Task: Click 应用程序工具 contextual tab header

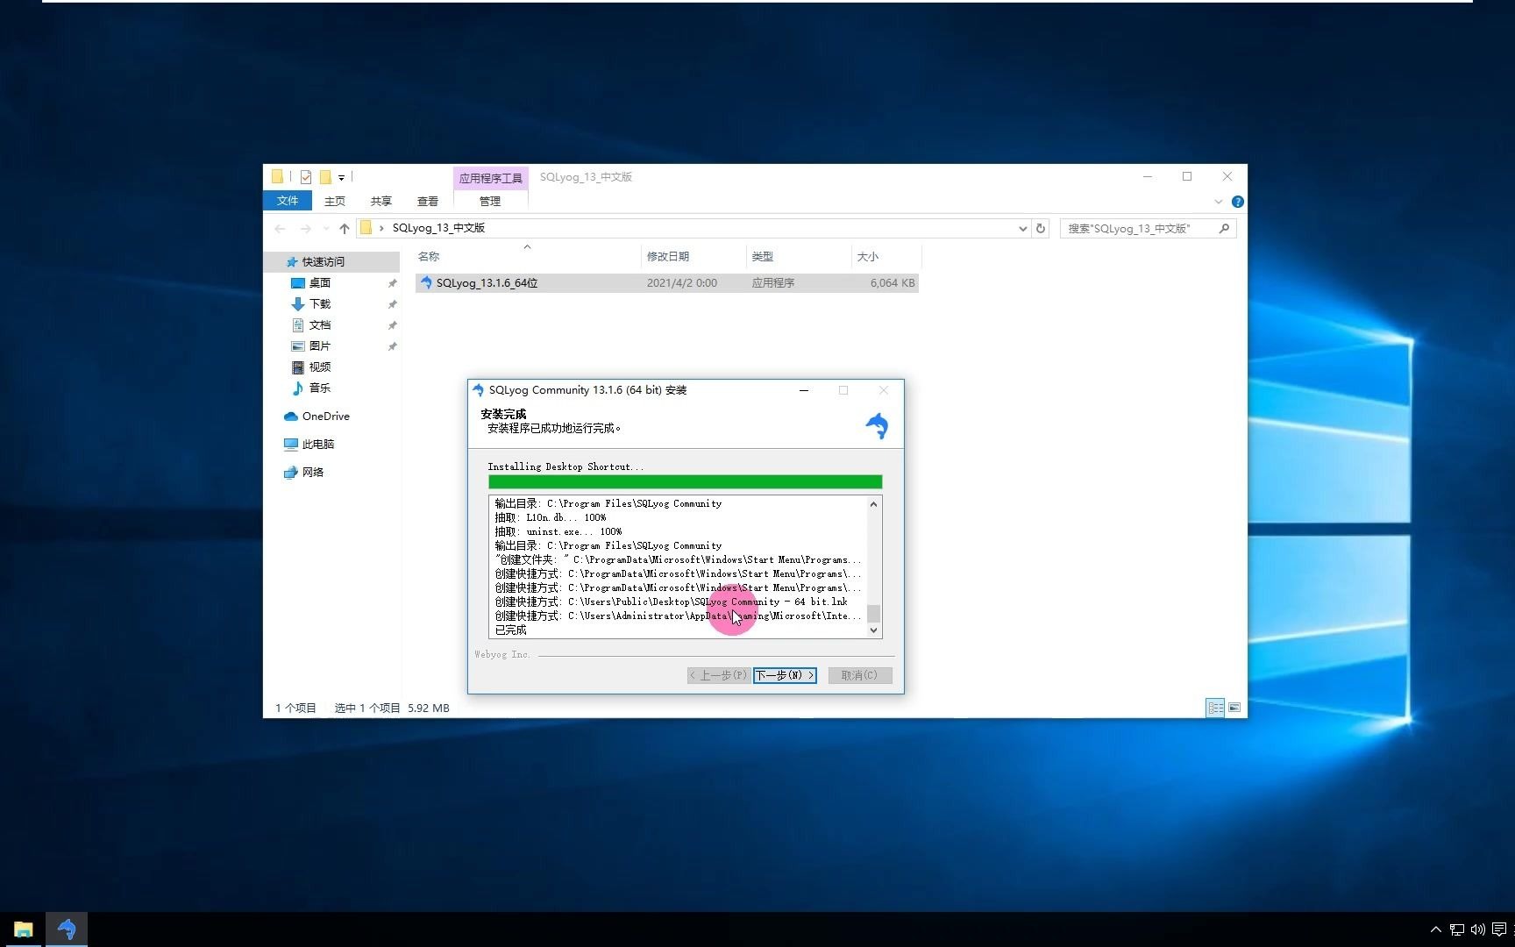Action: coord(490,178)
